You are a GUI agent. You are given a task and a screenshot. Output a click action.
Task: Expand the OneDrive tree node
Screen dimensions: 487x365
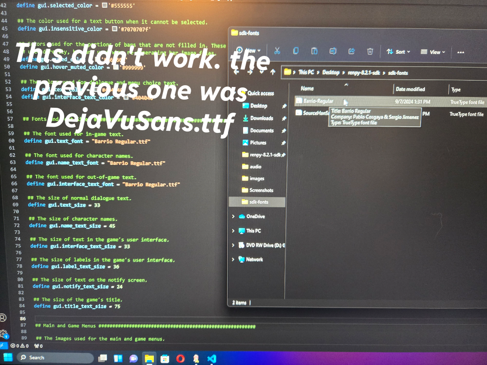click(233, 216)
